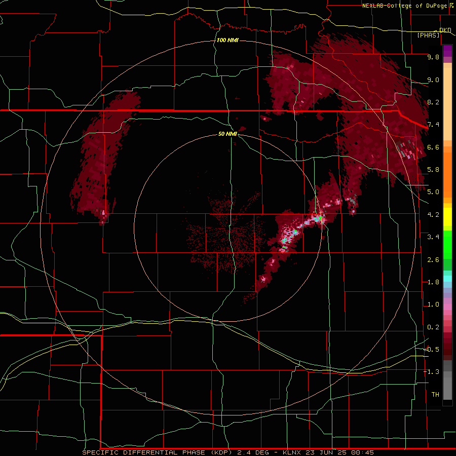Click the -1.3 scale value
The height and width of the screenshot is (456, 456).
point(432,372)
